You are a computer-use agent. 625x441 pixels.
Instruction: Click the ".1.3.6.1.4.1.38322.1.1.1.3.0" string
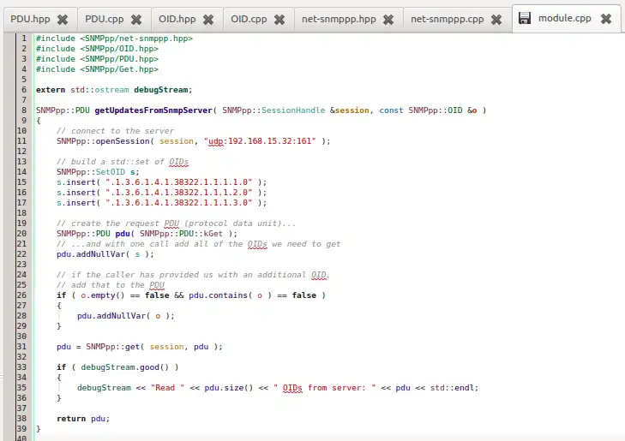179,203
